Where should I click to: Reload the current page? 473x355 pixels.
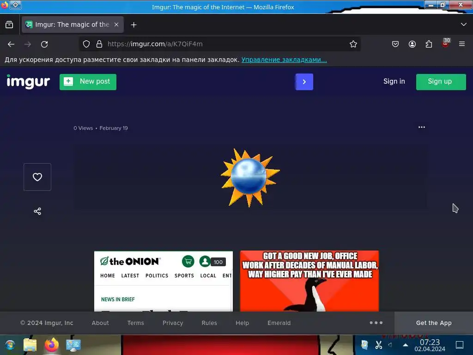[44, 44]
